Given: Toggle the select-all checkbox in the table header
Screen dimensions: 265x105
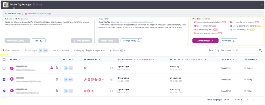Looking at the screenshot, I should tap(4, 60).
